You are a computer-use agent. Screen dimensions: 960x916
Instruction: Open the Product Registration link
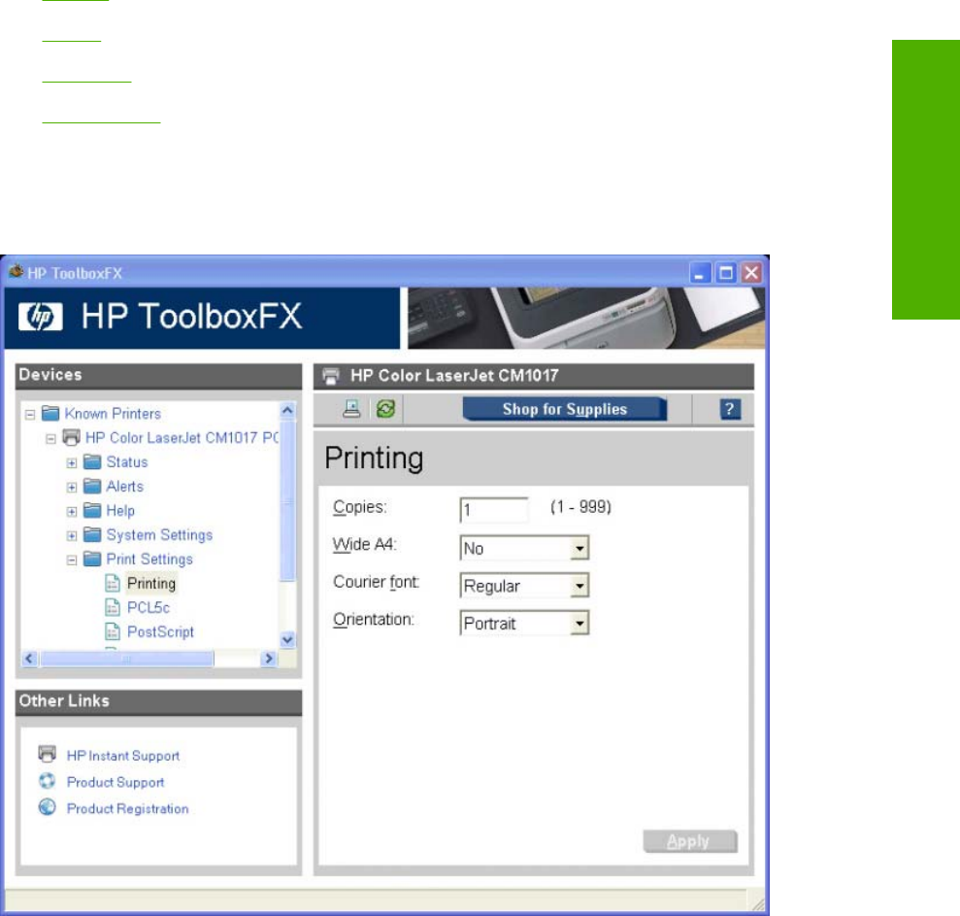[x=127, y=809]
